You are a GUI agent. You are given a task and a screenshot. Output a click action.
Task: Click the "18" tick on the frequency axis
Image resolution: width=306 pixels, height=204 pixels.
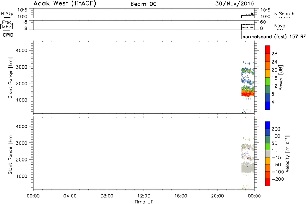(24, 22)
